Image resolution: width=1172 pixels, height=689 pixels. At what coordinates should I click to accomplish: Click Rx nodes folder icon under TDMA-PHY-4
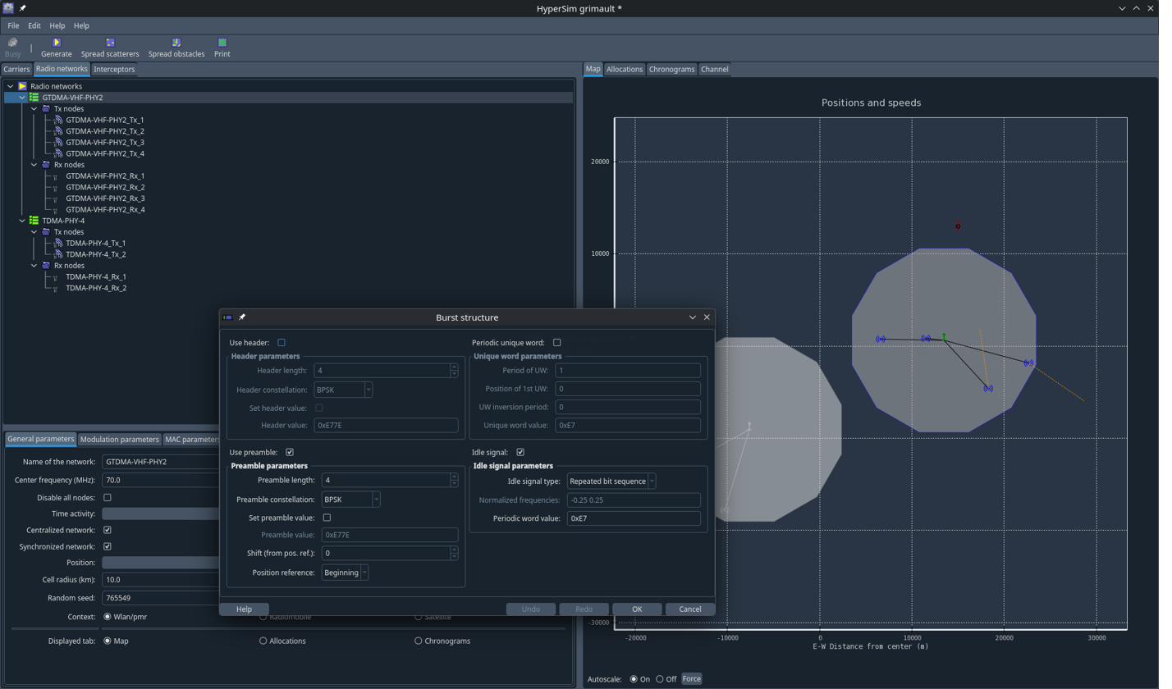(46, 266)
